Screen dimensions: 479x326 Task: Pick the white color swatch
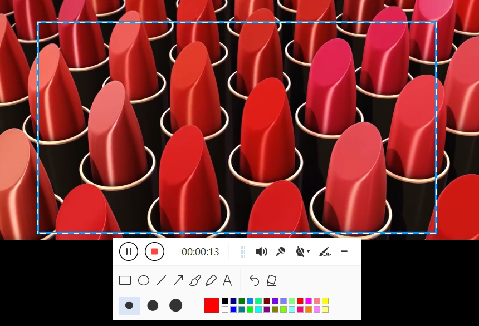tap(225, 309)
